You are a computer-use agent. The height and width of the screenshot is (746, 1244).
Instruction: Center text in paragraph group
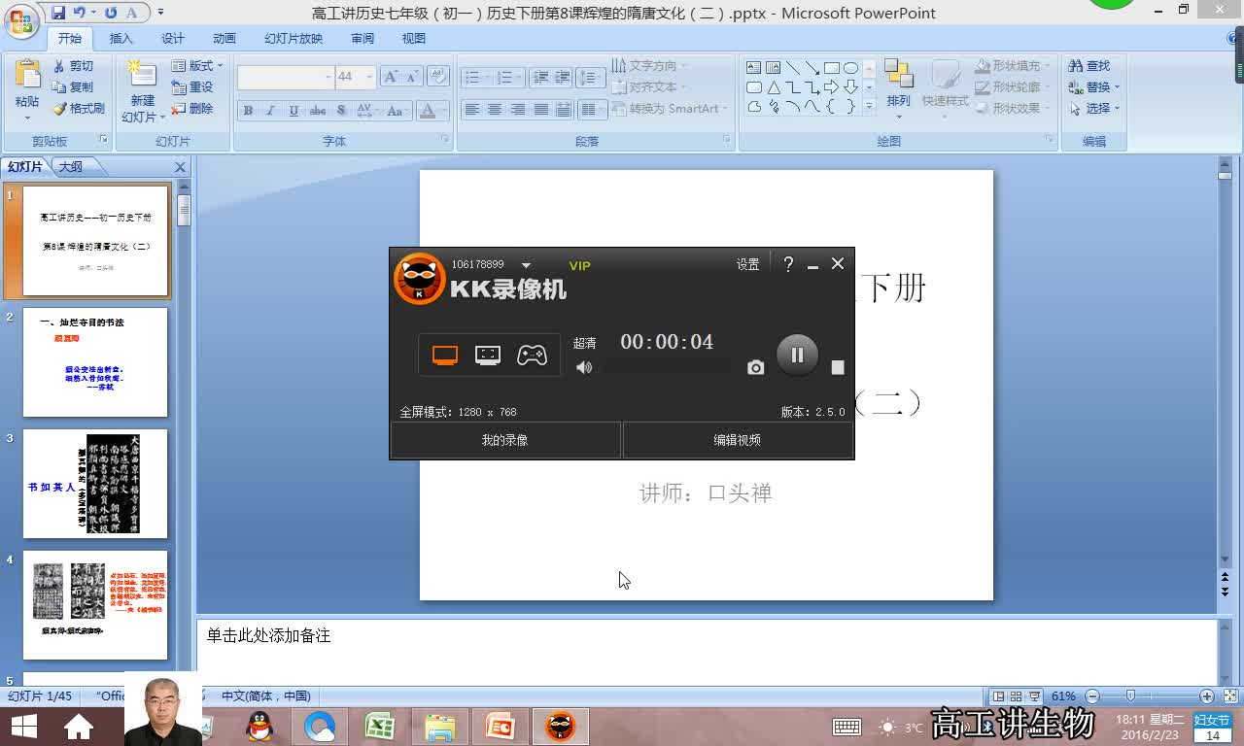495,110
